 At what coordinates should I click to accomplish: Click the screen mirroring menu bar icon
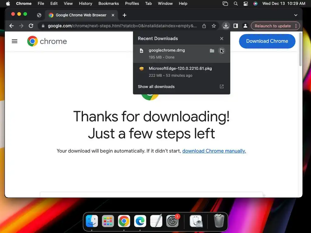[225, 4]
